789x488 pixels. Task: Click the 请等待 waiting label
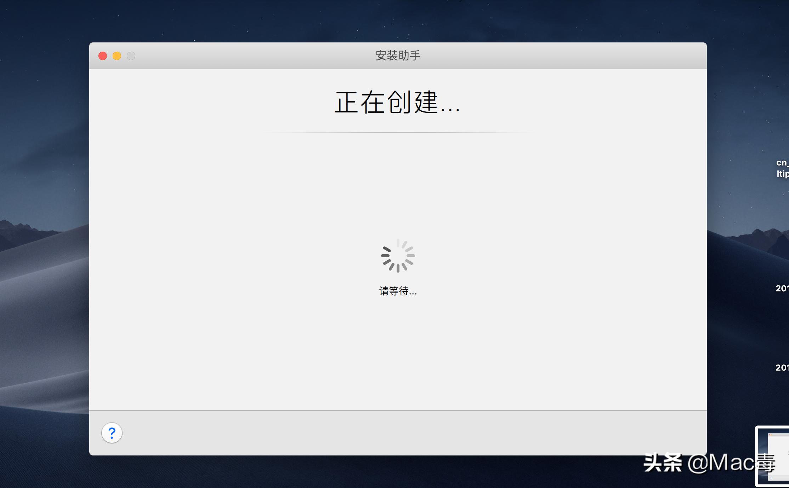397,292
